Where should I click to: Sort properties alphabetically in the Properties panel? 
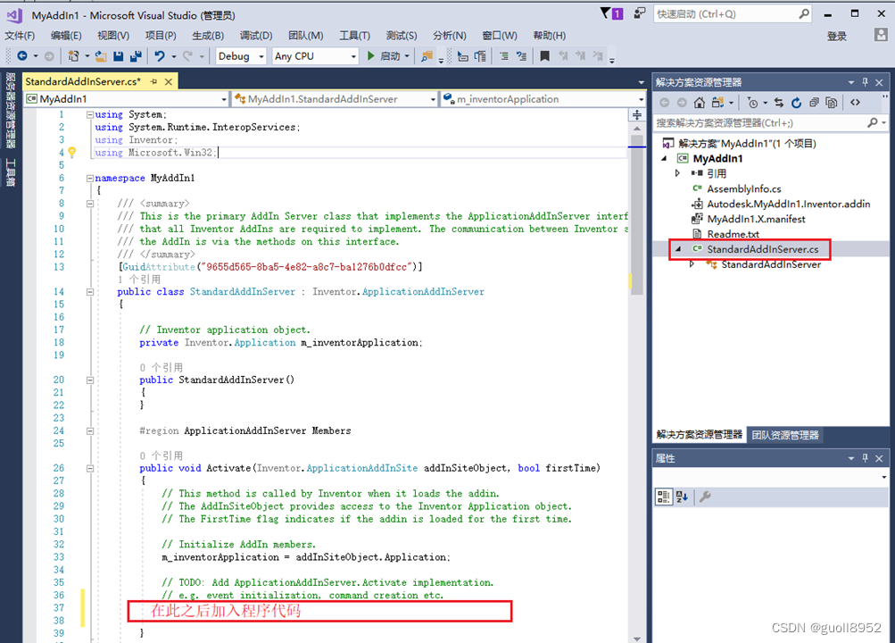pyautogui.click(x=682, y=497)
